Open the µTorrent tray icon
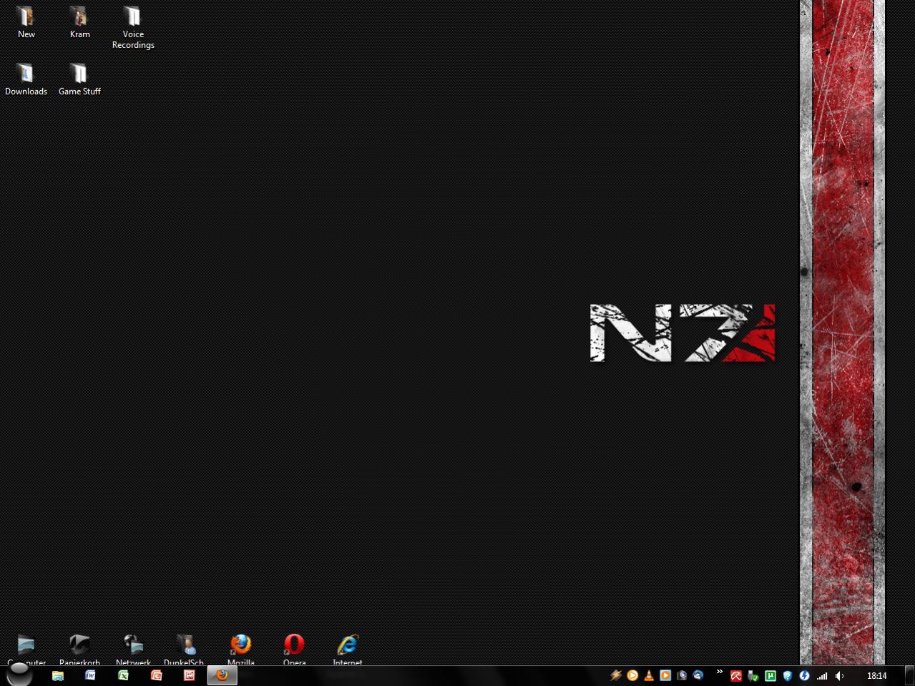 770,676
